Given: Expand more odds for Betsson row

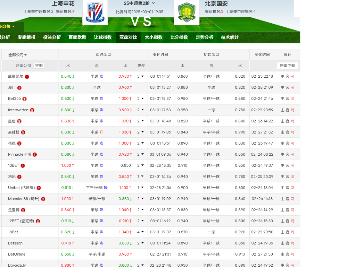Looking at the screenshot, I should coord(141,243).
